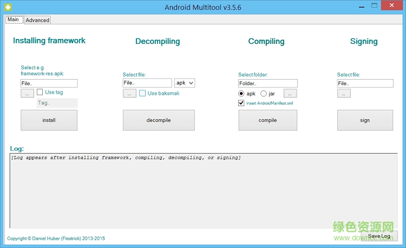This screenshot has height=248, width=406.
Task: Click the Tag.. text field
Action: 57,103
